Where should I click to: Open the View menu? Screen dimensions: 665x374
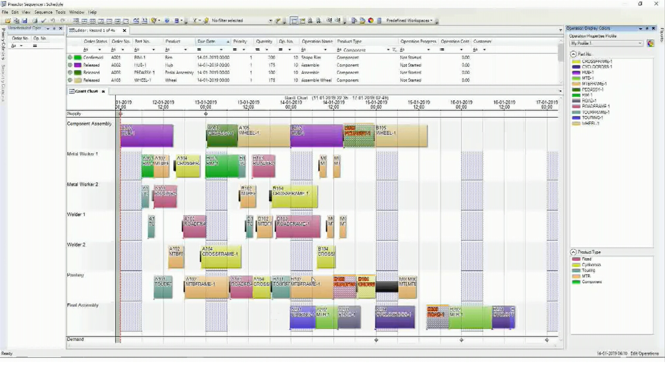click(x=26, y=12)
